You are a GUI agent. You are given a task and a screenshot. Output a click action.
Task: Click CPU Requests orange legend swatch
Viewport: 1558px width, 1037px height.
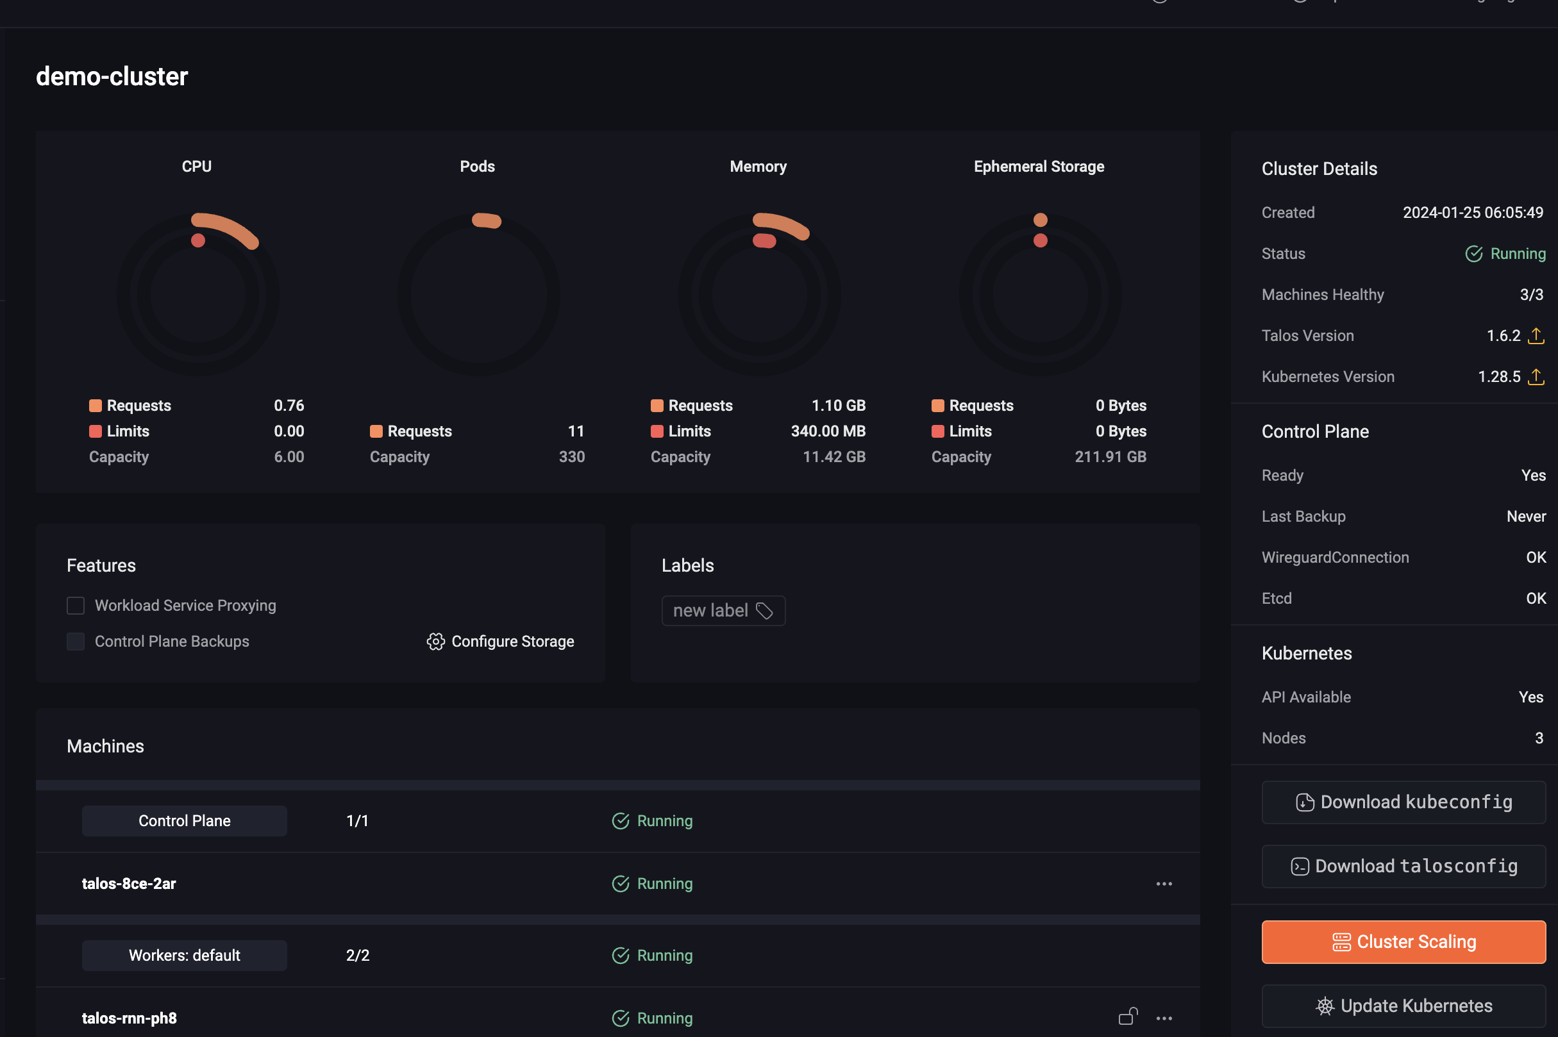point(96,406)
